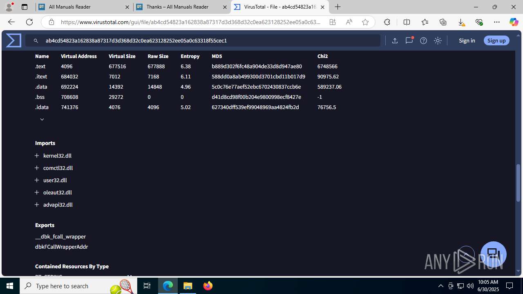Viewport: 523px width, 294px height.
Task: Open browser extensions icon
Action: pyautogui.click(x=387, y=22)
